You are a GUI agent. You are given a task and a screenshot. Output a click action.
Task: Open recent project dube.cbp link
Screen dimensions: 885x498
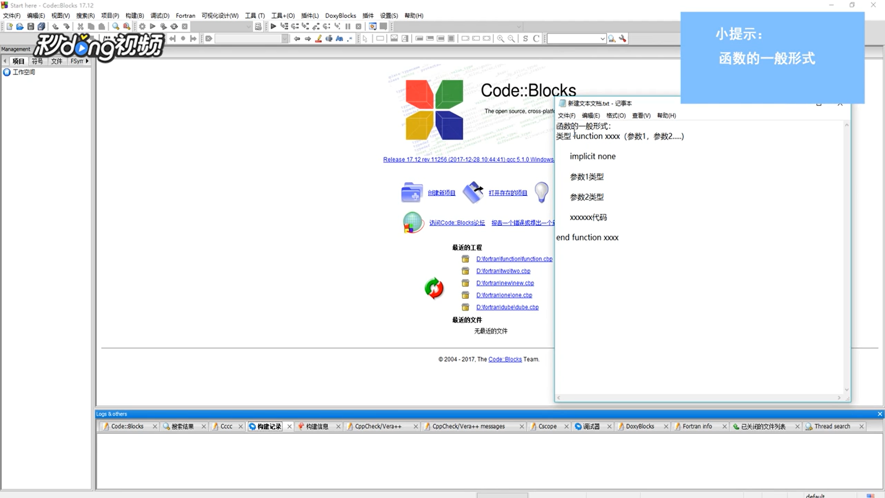pos(507,307)
